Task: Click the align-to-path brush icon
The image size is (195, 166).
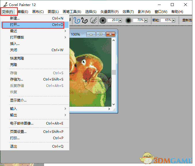Action: [x=93, y=20]
